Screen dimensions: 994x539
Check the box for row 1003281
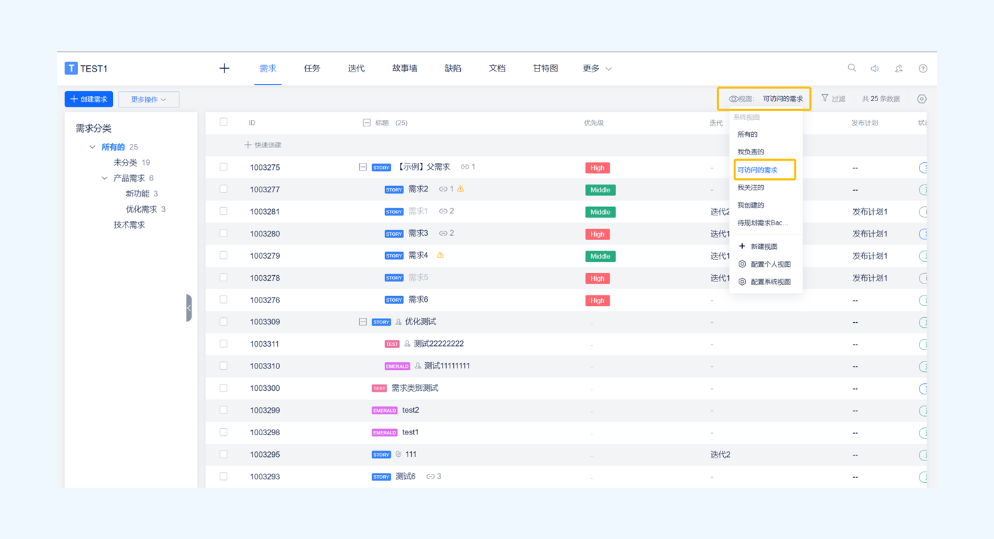tap(224, 211)
